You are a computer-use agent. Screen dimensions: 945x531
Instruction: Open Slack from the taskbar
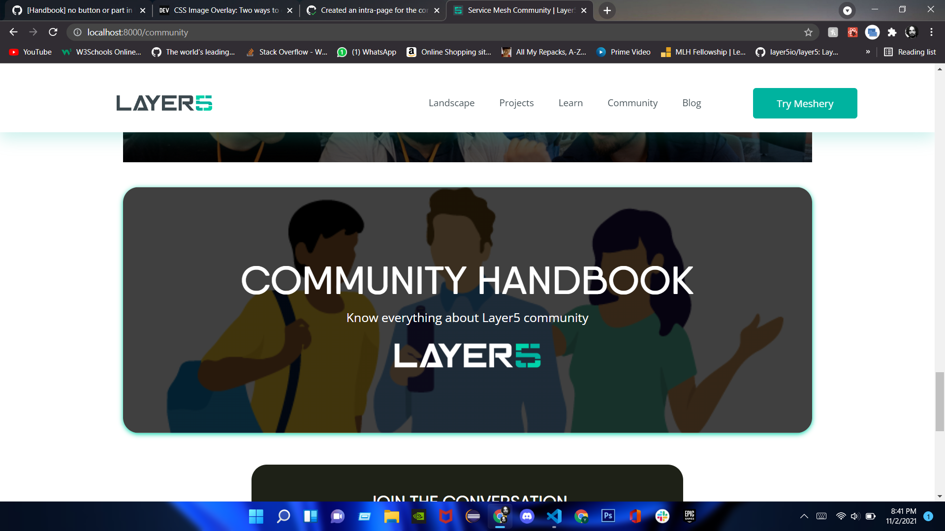(x=662, y=517)
